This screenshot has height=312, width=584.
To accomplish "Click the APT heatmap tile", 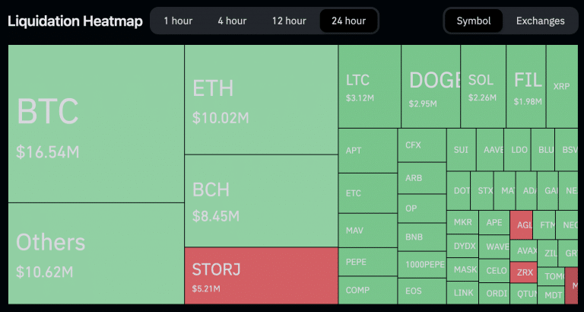I will [x=367, y=151].
